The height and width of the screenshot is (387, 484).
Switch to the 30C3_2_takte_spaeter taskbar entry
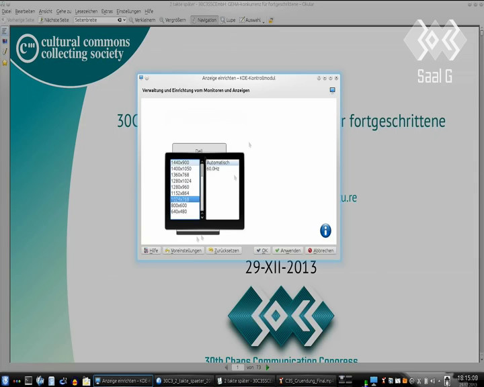184,381
